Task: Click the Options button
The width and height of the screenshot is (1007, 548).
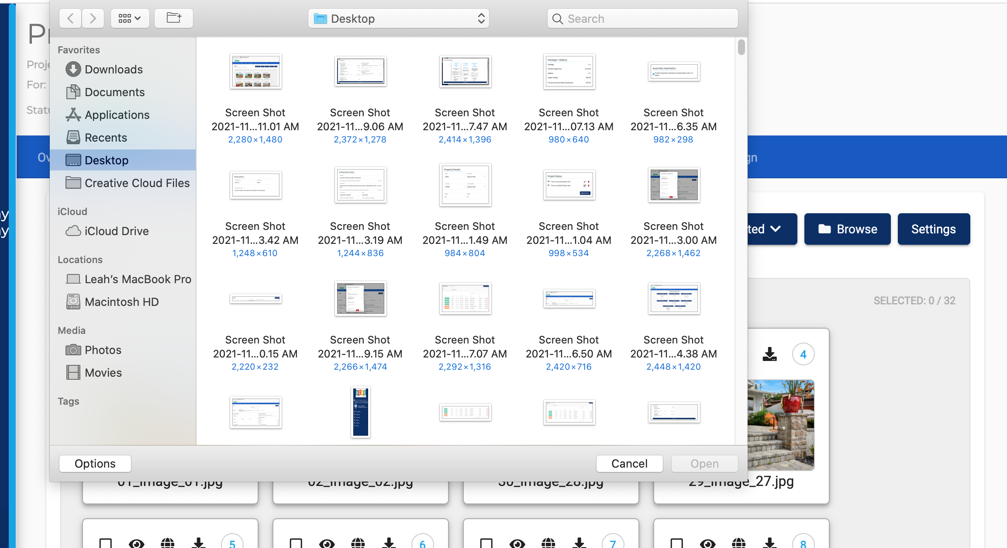Action: [x=95, y=463]
